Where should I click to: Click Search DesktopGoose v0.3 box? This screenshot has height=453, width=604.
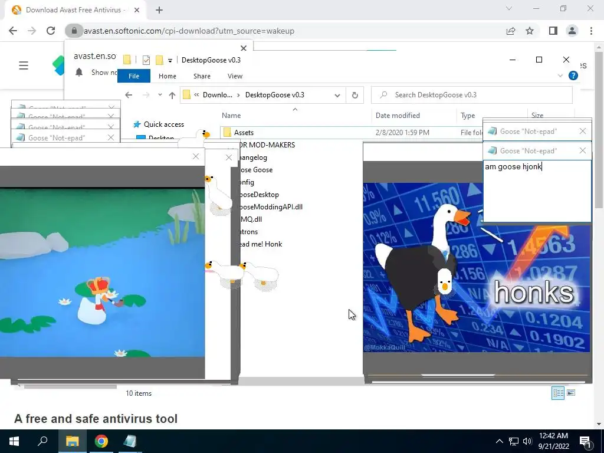(471, 95)
